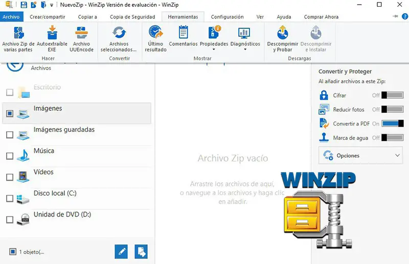Screen dimensions: 409x264
Task: Open the Ayuda tab
Action: click(284, 17)
